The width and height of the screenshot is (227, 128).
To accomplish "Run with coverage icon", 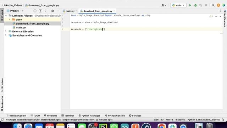I will (x=201, y=5).
